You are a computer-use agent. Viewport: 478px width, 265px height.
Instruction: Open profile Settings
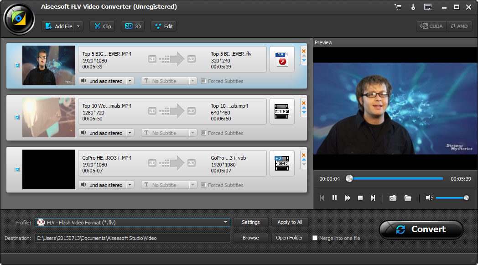coord(250,222)
